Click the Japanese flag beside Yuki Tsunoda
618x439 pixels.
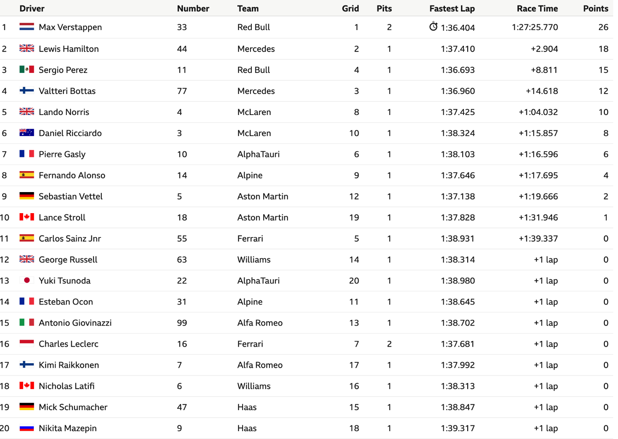pyautogui.click(x=27, y=280)
